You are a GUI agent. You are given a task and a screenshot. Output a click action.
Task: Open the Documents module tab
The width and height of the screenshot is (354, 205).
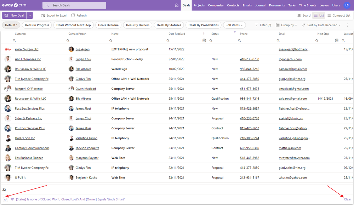click(x=277, y=5)
